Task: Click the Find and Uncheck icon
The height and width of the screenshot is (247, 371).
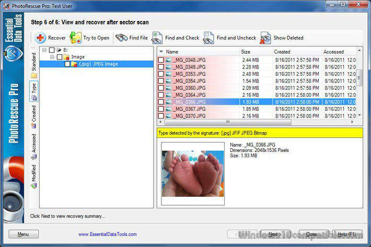Action: click(x=209, y=38)
